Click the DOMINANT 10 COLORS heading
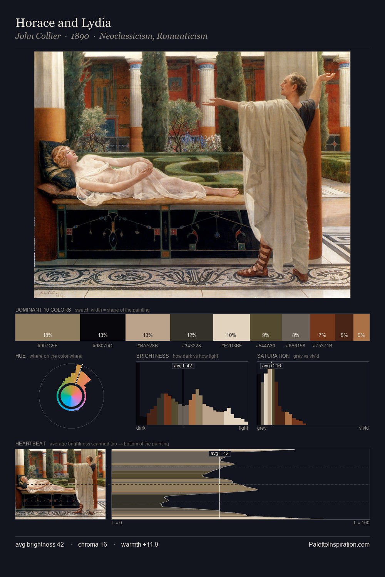Image resolution: width=385 pixels, height=577 pixels. click(43, 310)
